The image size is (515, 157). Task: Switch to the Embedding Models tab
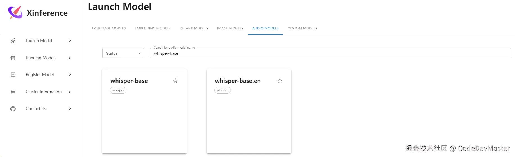click(x=153, y=28)
